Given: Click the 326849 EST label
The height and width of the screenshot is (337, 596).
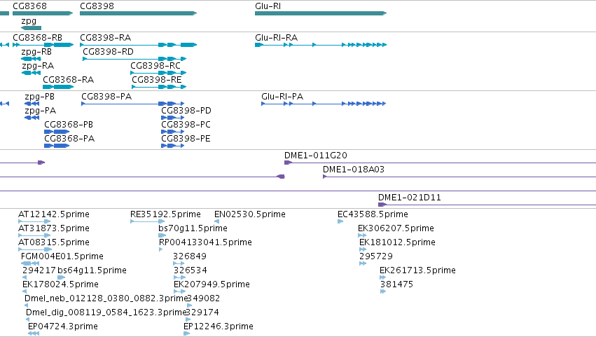Looking at the screenshot, I should coord(190,256).
